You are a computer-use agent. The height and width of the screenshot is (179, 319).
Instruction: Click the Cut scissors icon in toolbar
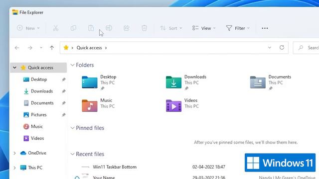[x=55, y=28]
